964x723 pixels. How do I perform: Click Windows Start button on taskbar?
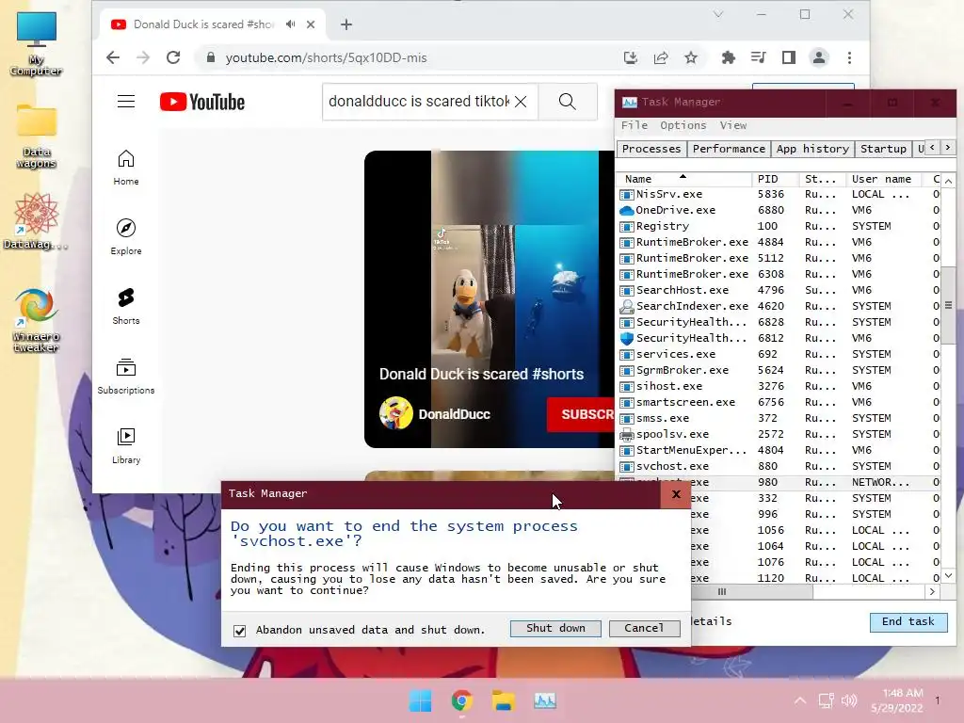(421, 700)
